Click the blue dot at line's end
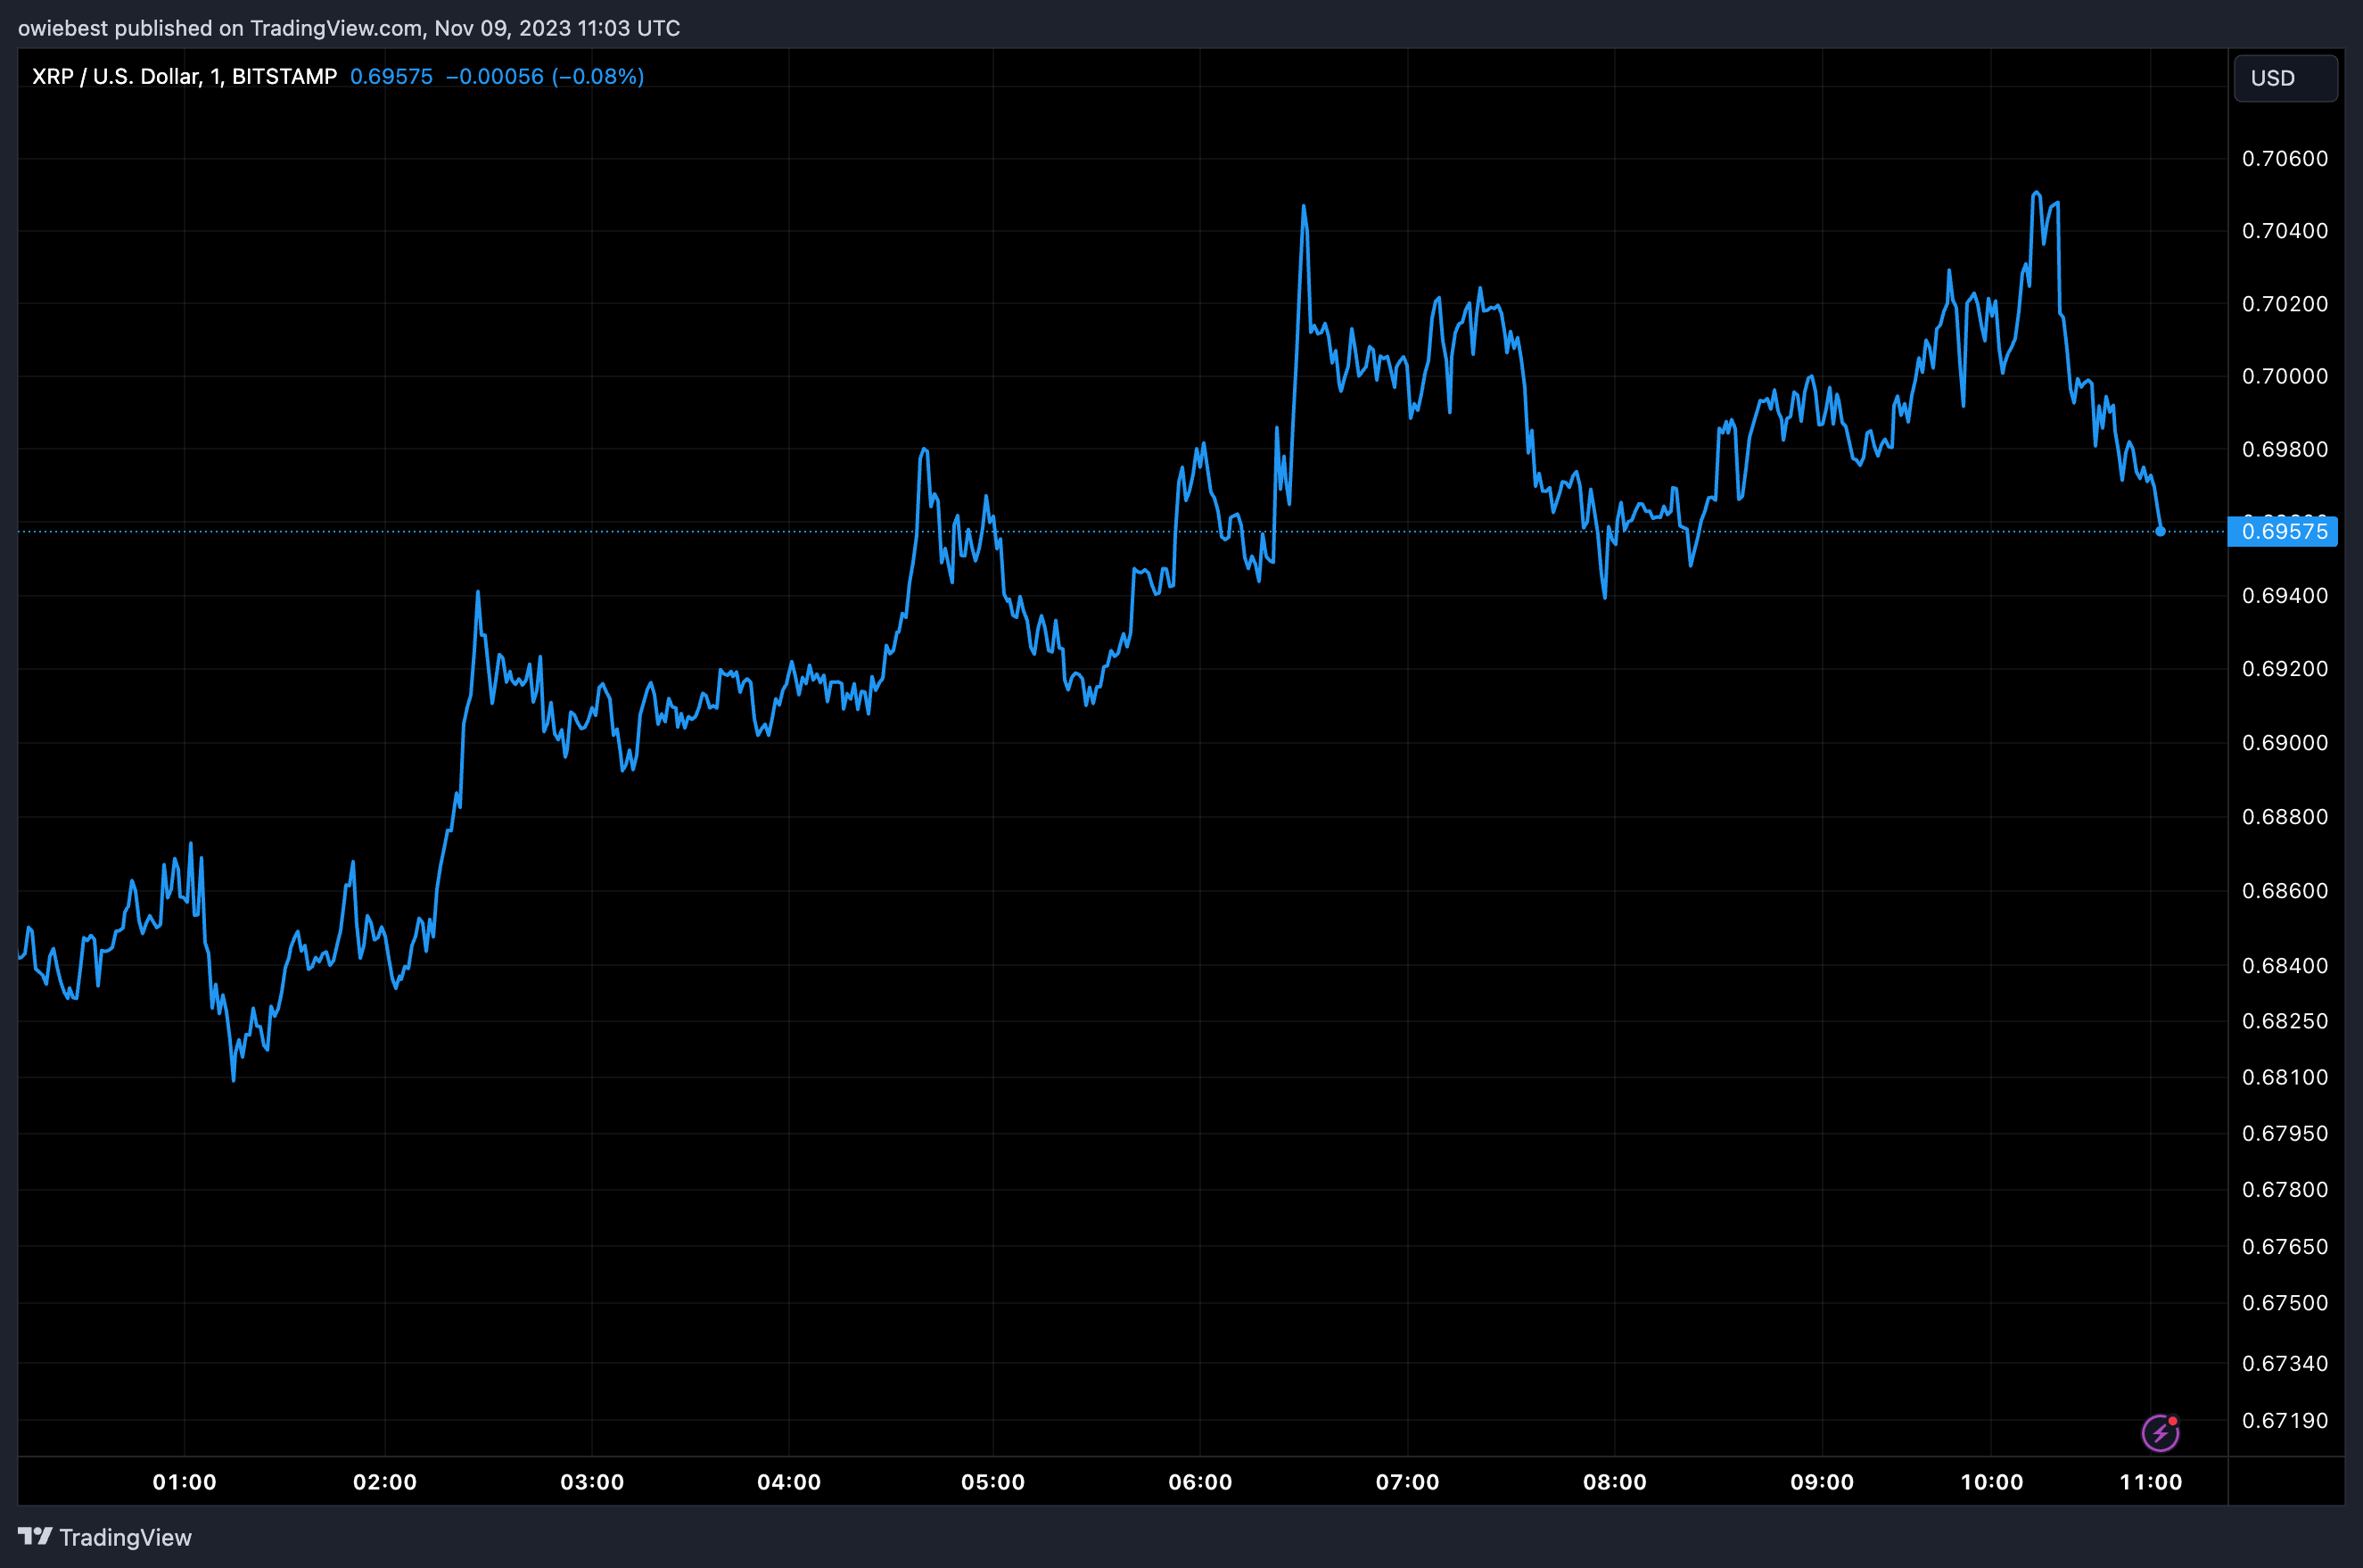 (x=2160, y=531)
